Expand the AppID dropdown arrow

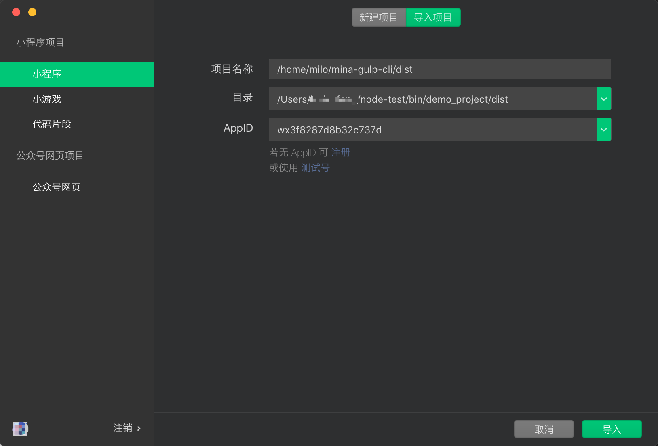(x=604, y=129)
